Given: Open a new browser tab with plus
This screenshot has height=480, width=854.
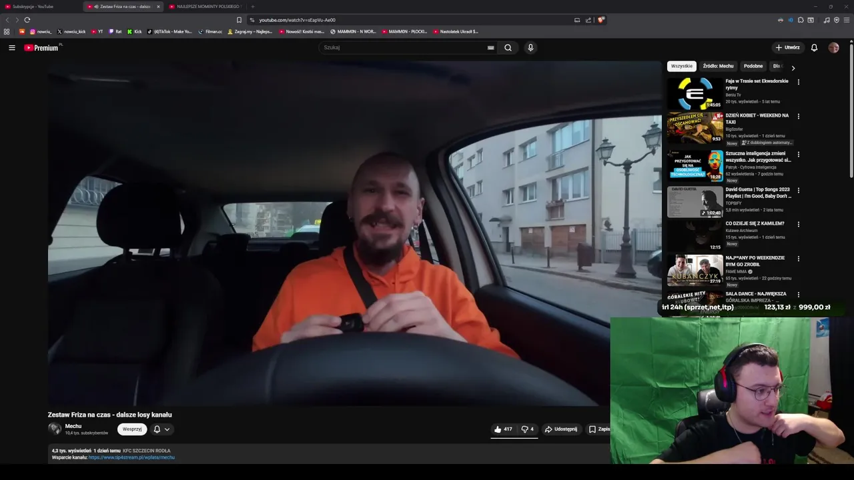Looking at the screenshot, I should coord(253,7).
